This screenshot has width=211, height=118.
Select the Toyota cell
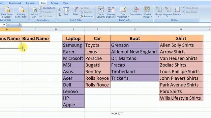98,45
